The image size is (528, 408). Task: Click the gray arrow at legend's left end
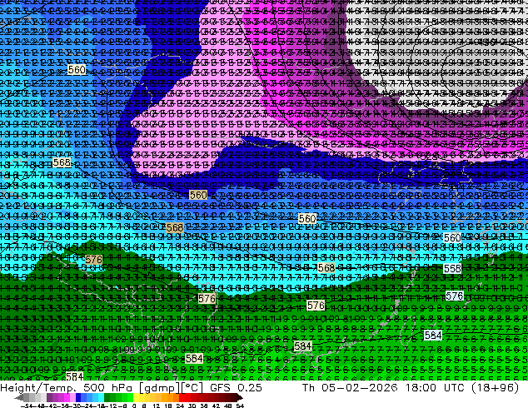(x=18, y=397)
